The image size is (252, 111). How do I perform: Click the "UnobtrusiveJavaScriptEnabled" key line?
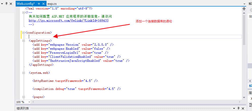(x=81, y=61)
